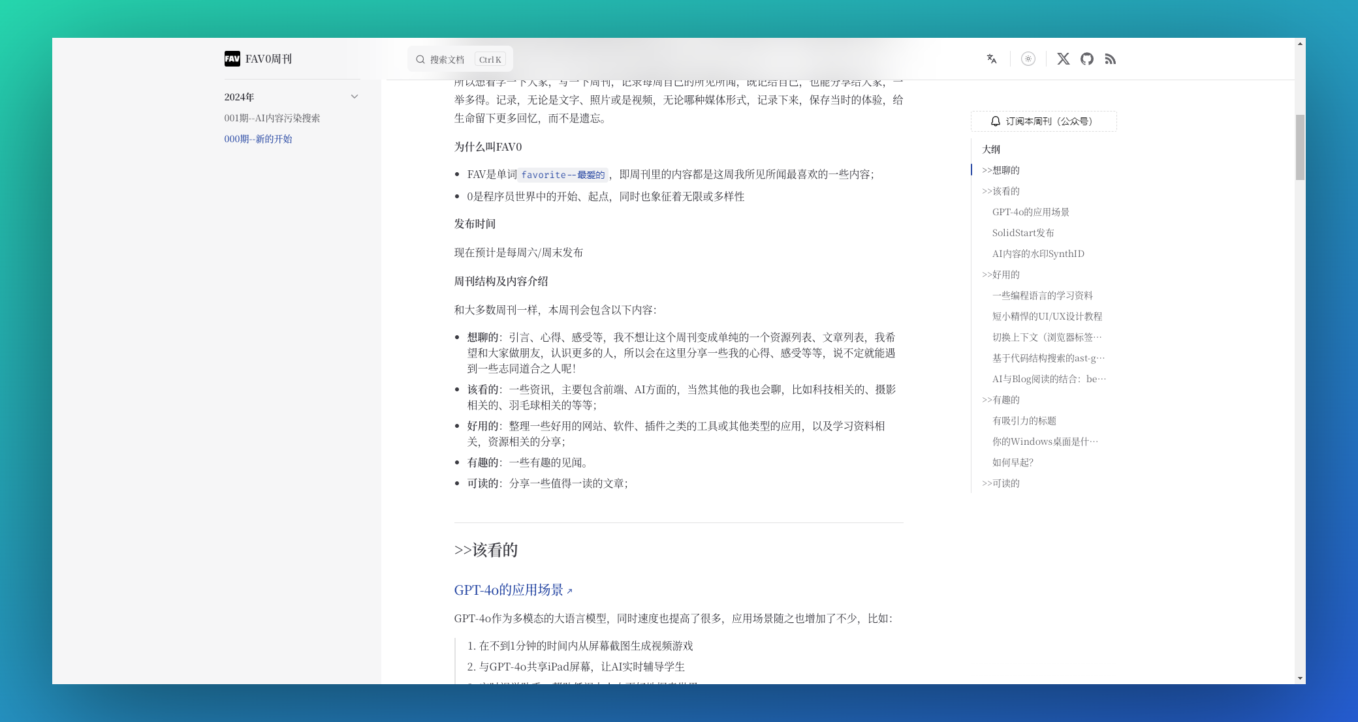Collapse the 2024年 sidebar section
The width and height of the screenshot is (1358, 722).
click(355, 97)
